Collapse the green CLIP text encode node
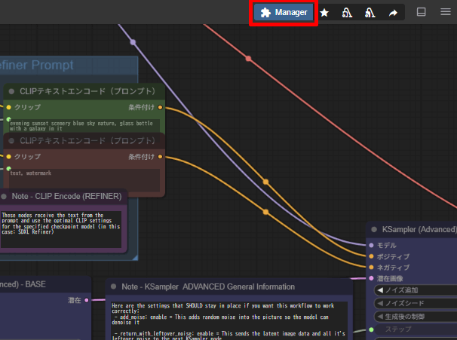 [11, 91]
